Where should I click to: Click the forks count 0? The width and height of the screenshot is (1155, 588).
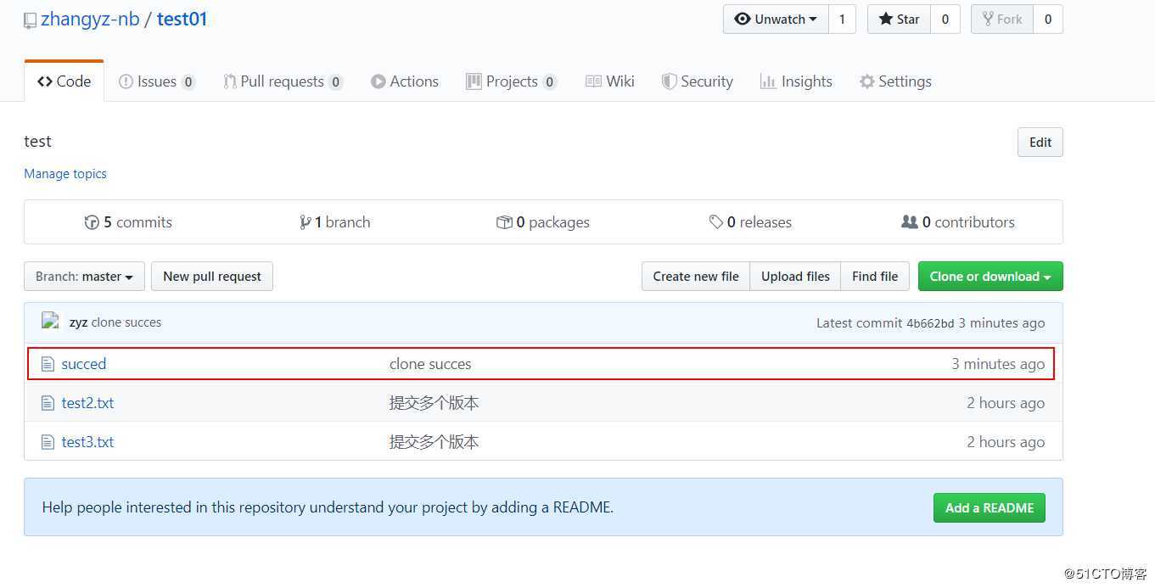1048,20
